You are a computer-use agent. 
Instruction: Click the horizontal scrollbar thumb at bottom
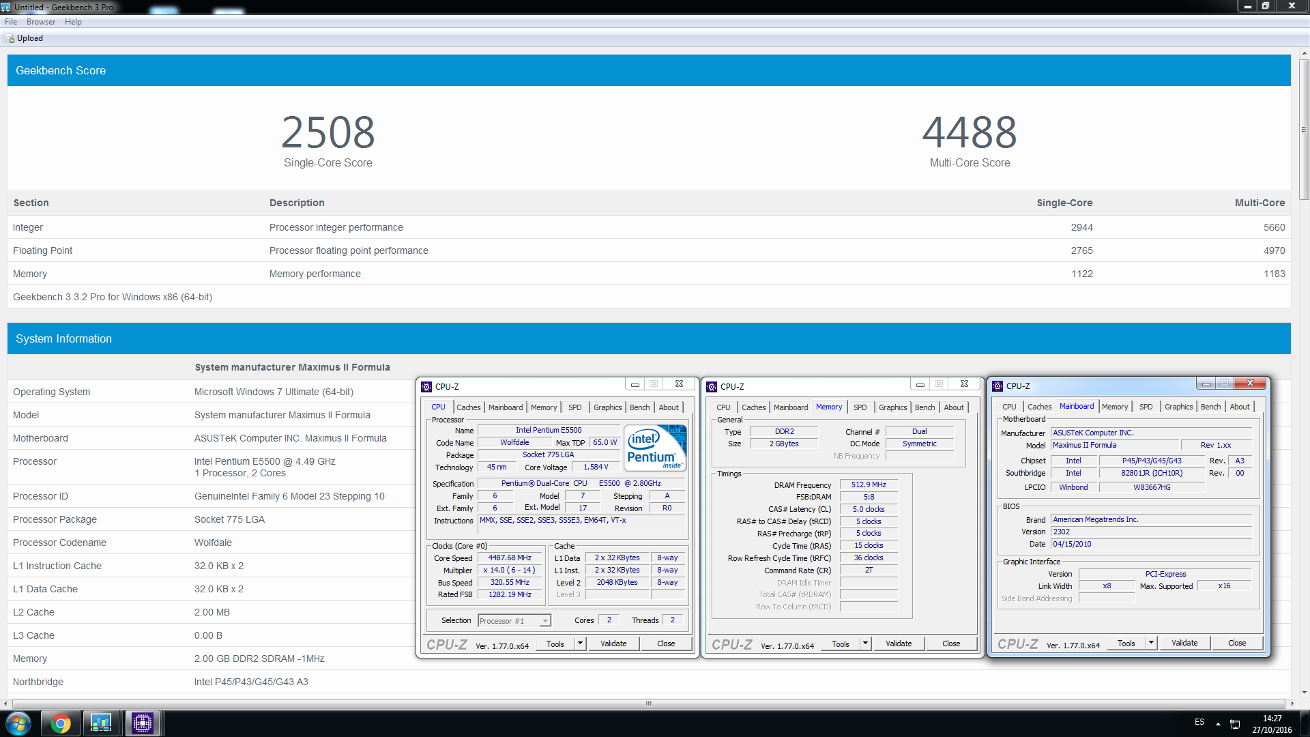649,704
